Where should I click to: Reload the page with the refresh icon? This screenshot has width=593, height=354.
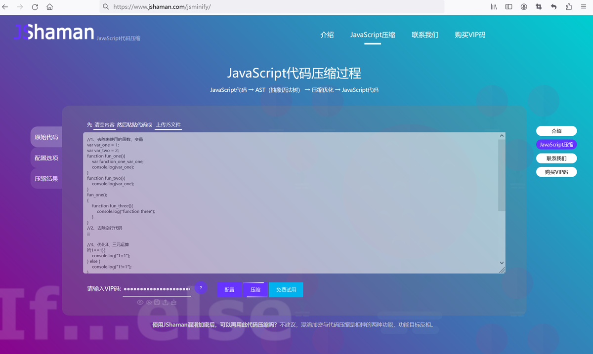coord(34,7)
